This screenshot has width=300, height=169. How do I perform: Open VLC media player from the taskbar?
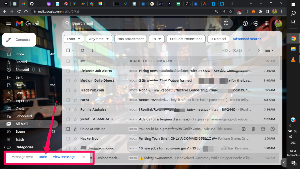click(293, 59)
